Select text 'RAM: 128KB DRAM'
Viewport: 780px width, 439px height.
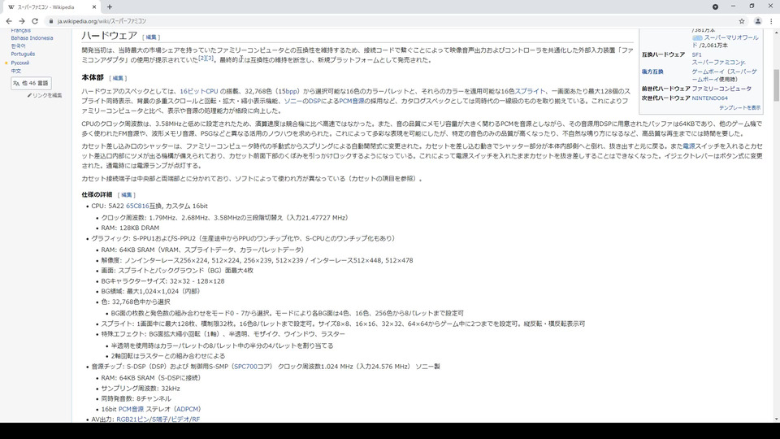click(x=130, y=228)
